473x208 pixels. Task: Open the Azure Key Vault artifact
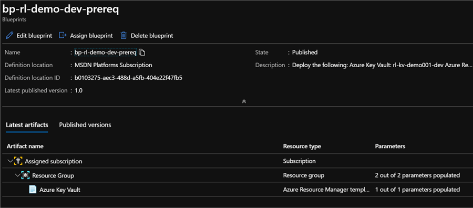coord(60,190)
